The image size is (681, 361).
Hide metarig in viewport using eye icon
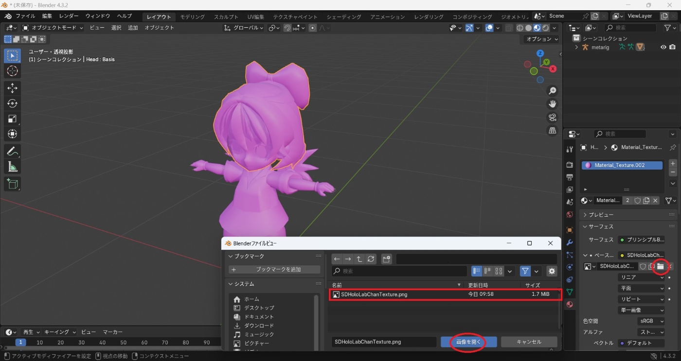pos(663,47)
